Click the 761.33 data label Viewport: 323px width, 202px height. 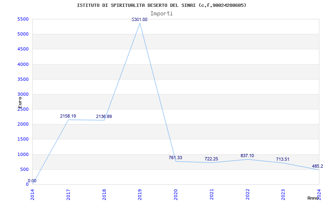[175, 158]
